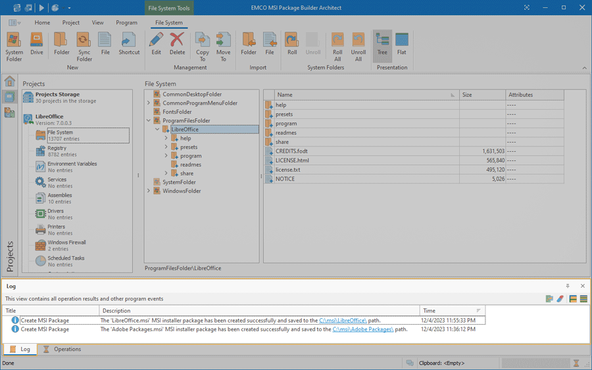The height and width of the screenshot is (370, 592).
Task: Sort by Name column header
Action: (366, 95)
